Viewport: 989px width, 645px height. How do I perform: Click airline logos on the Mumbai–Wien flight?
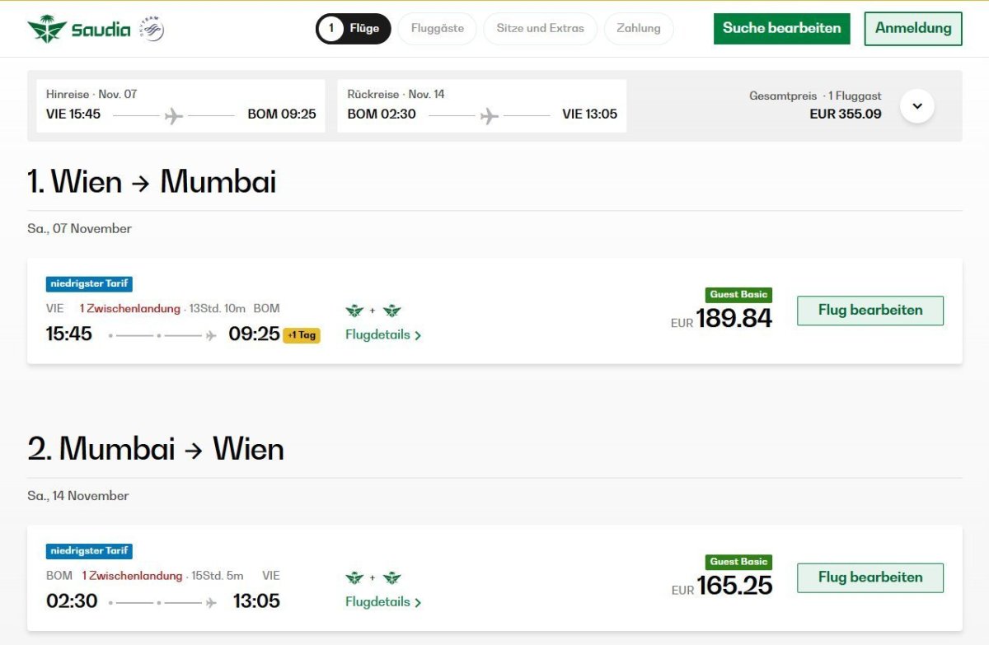click(x=373, y=577)
